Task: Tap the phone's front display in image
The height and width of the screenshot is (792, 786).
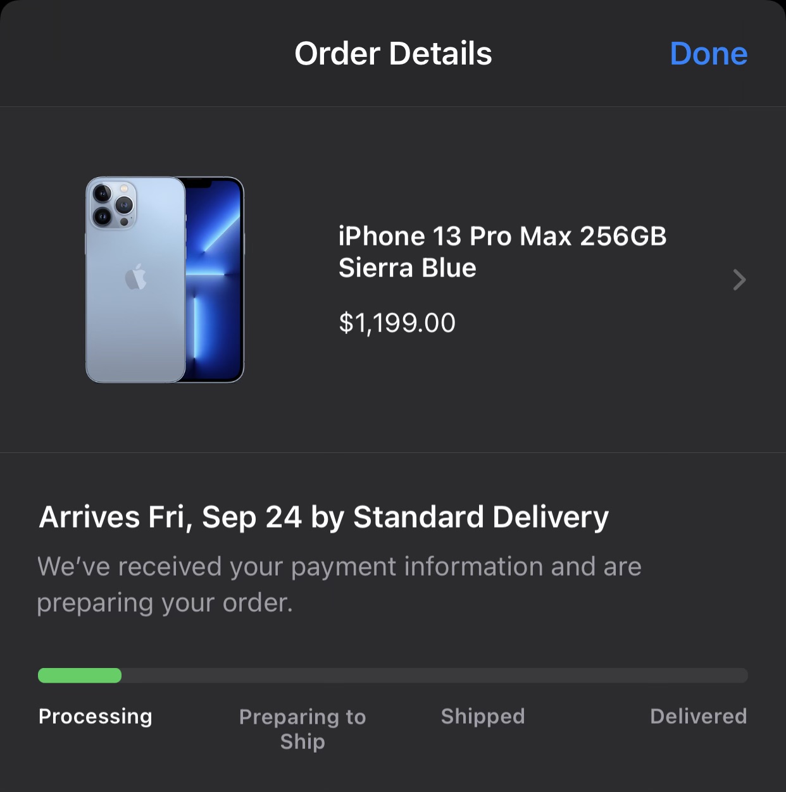Action: tap(214, 280)
